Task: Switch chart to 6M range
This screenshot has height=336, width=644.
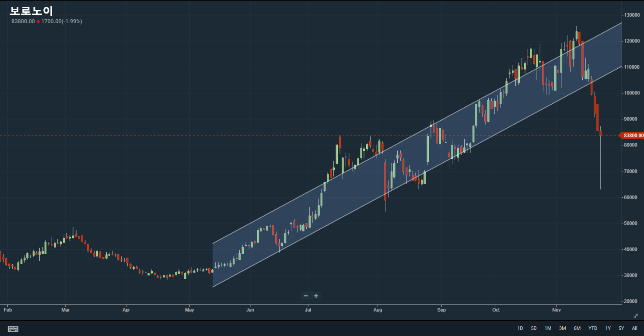Action: tap(577, 328)
